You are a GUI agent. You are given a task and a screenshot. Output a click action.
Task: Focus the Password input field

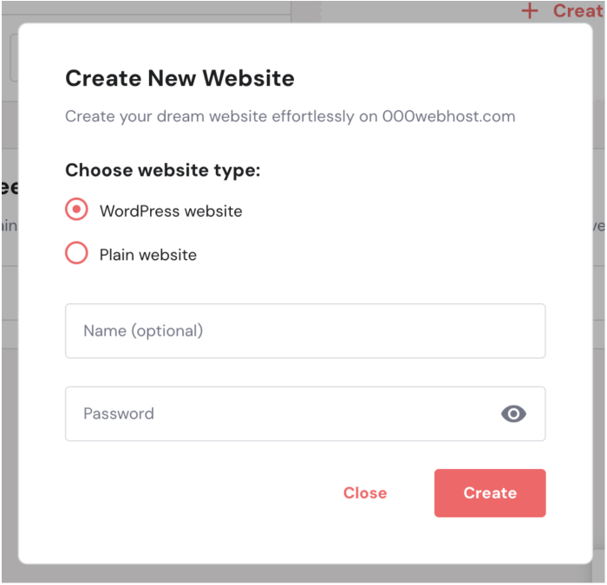tap(305, 414)
